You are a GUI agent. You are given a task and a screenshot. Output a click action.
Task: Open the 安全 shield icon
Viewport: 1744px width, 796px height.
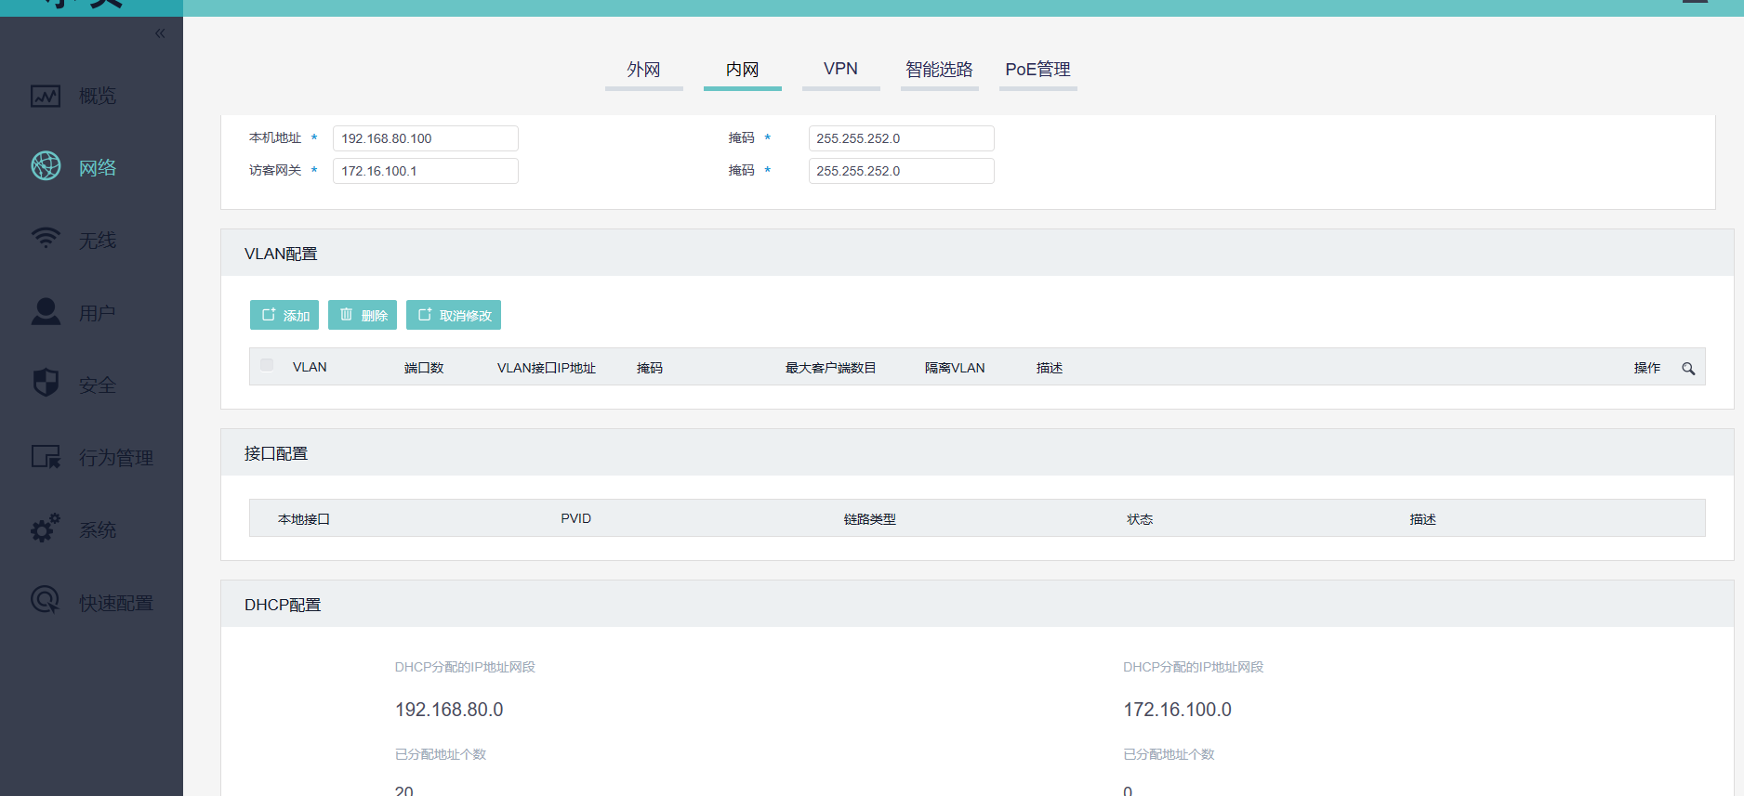coord(46,383)
